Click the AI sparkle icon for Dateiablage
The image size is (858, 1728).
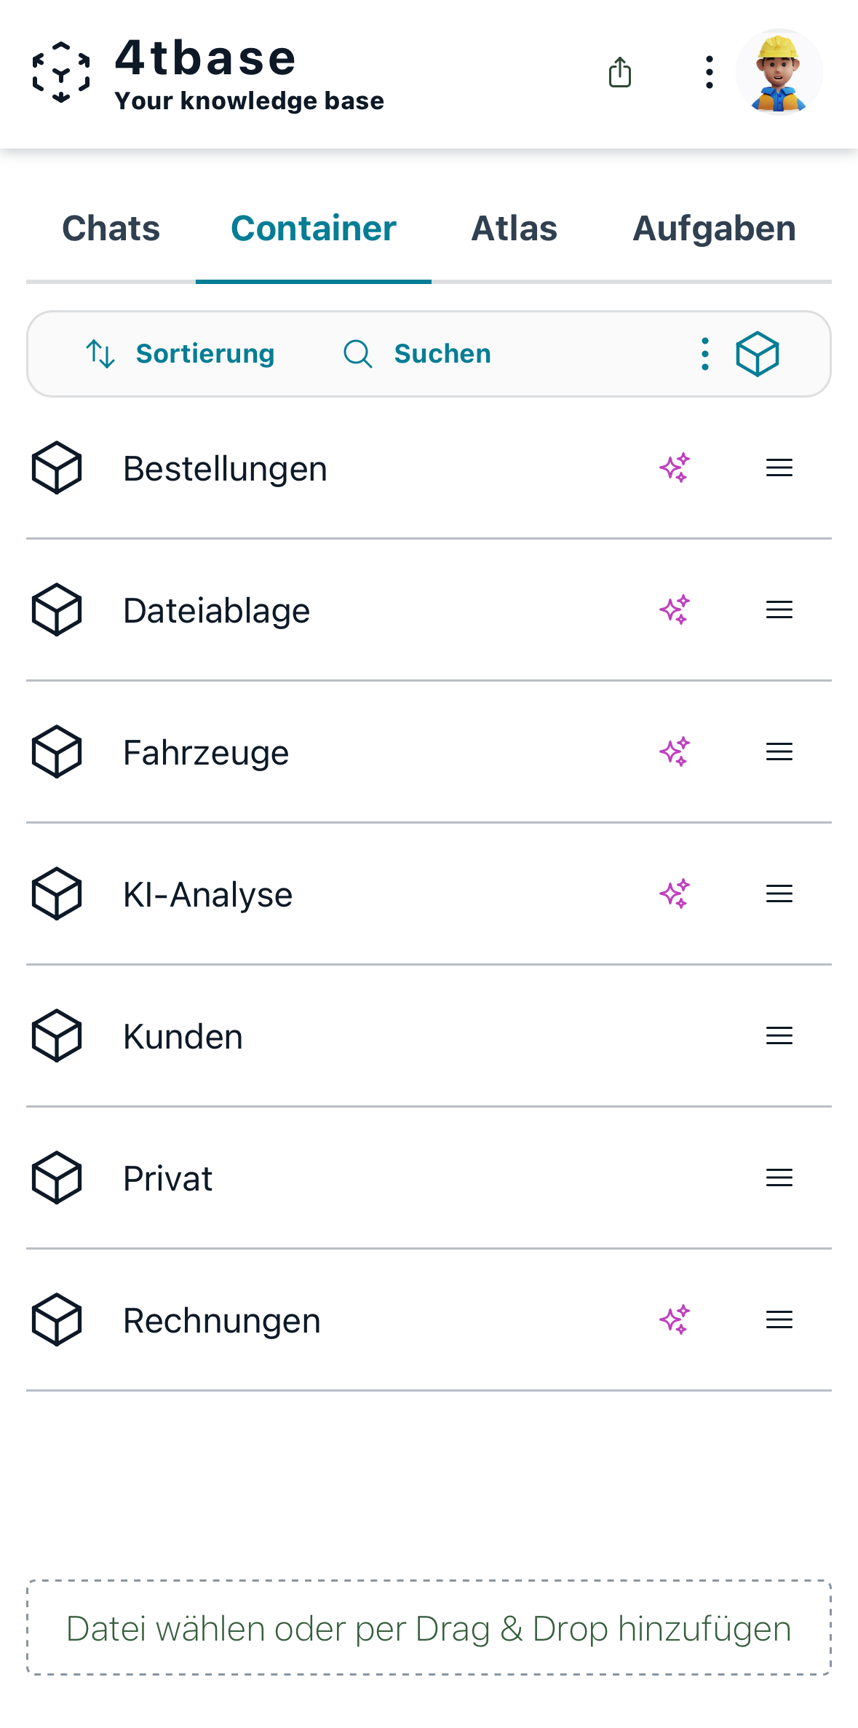pyautogui.click(x=675, y=609)
